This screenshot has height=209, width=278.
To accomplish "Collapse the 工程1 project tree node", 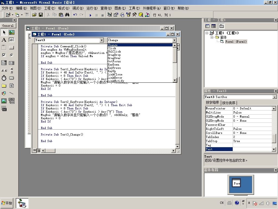I will (207, 33).
